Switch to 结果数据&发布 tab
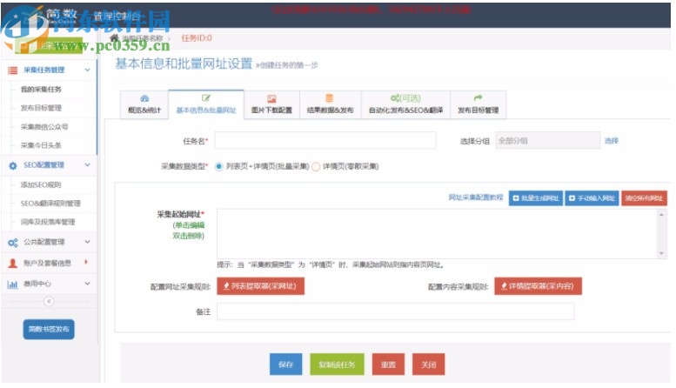 coord(331,104)
